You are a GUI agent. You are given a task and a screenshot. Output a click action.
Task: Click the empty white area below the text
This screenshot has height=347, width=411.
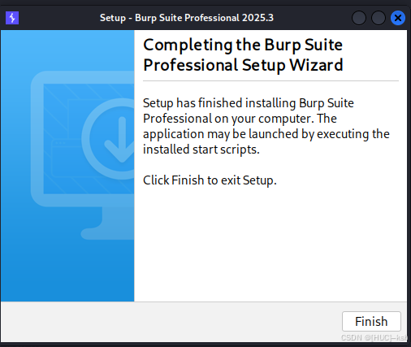tap(270, 244)
